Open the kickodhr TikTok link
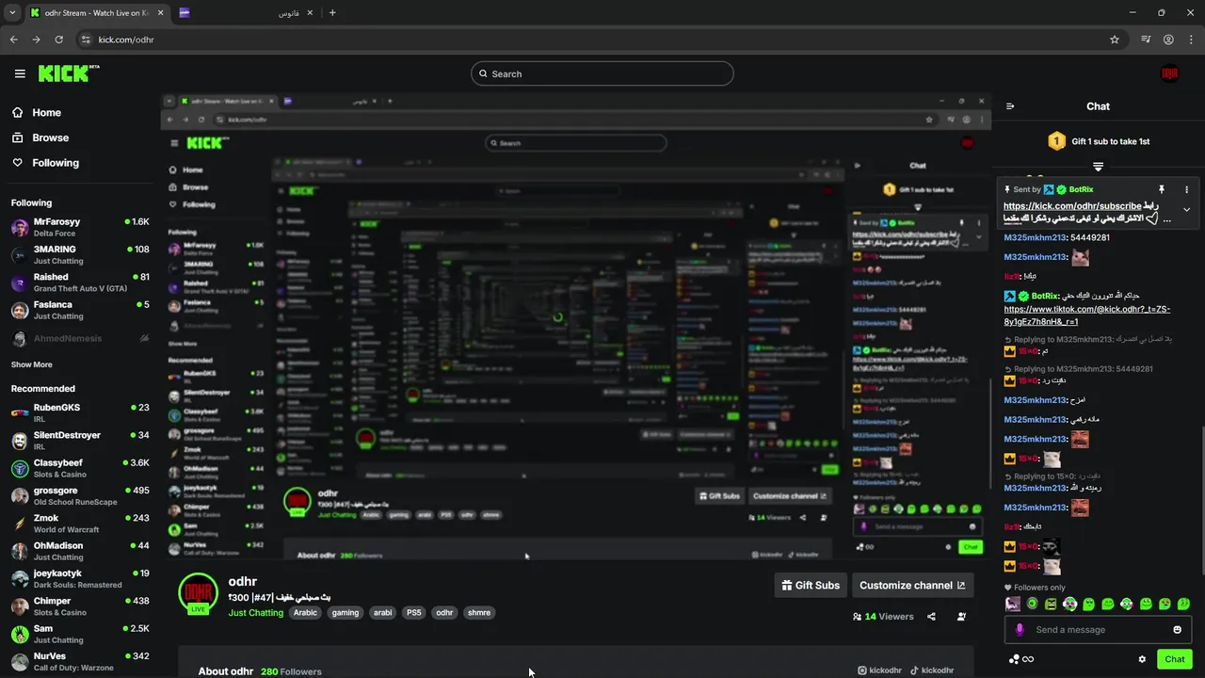 tap(931, 670)
